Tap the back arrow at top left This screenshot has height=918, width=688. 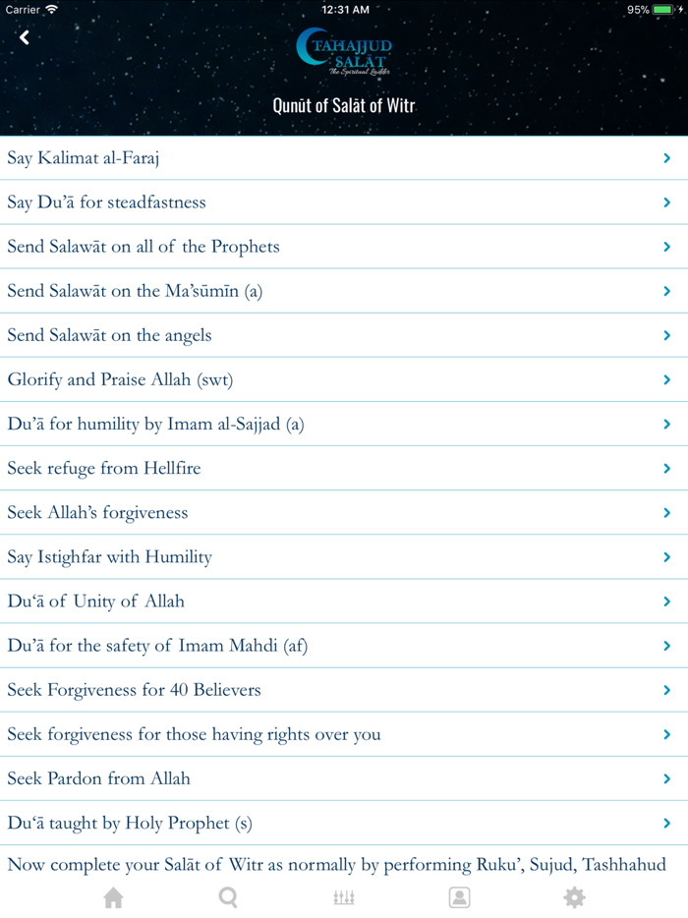coord(24,37)
